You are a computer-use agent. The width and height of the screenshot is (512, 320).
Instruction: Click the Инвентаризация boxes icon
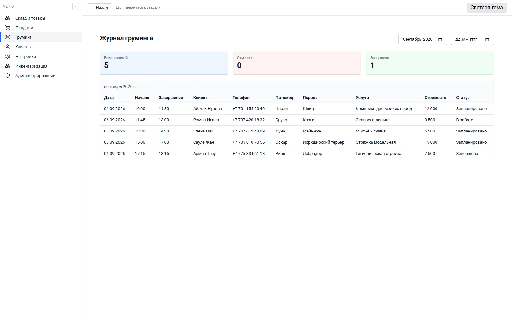8,66
